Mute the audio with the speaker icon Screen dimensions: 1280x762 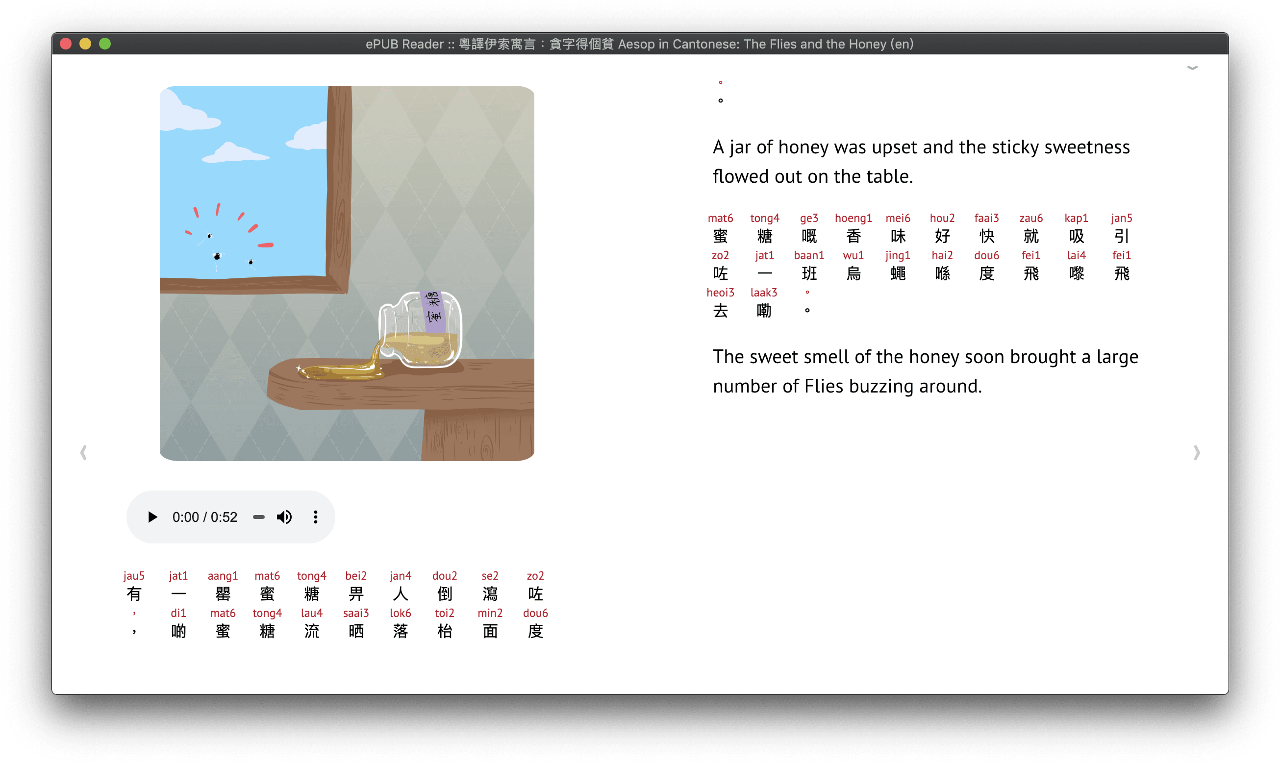click(284, 517)
